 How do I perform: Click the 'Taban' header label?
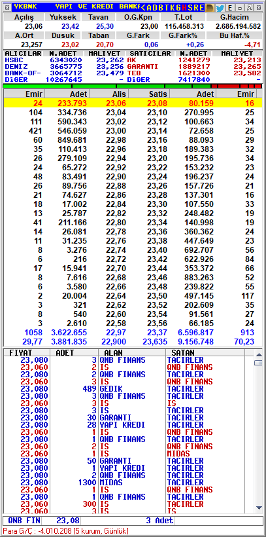click(x=98, y=35)
